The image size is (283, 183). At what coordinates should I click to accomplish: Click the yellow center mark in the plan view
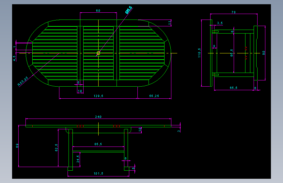coord(98,53)
